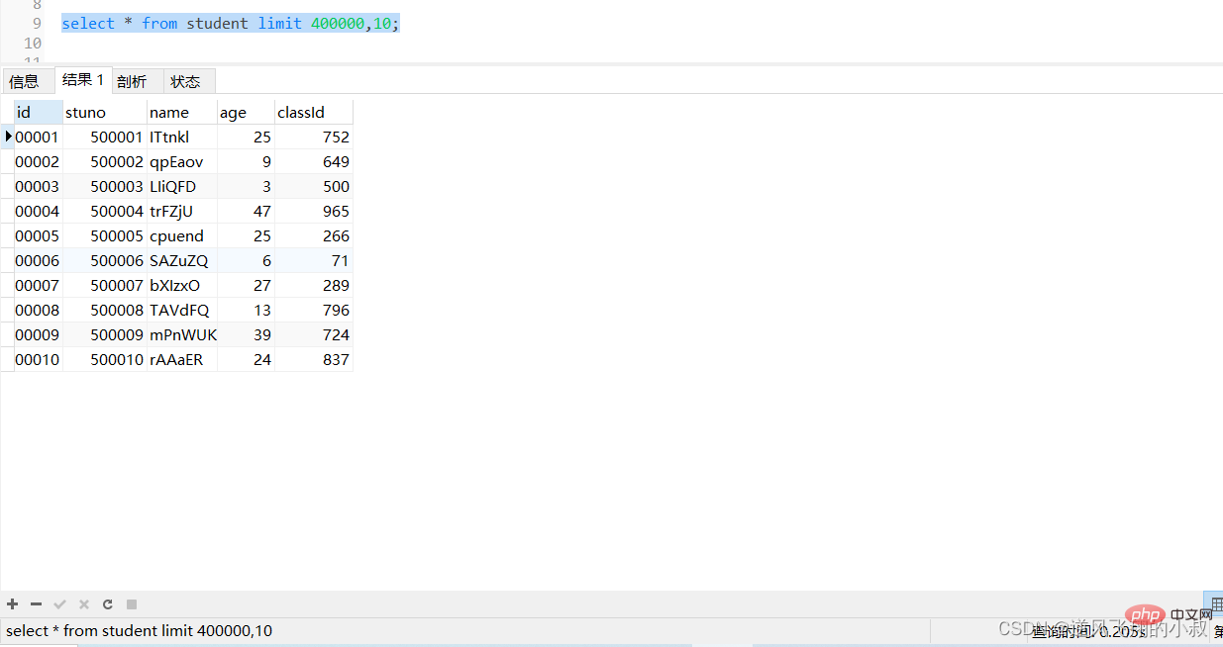The width and height of the screenshot is (1223, 647).
Task: Select stuno cell 500009
Action: (105, 334)
